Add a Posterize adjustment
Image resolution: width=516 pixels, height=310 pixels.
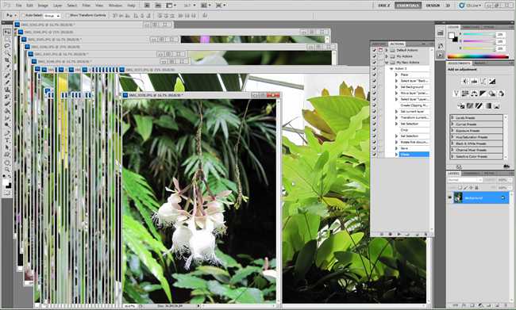(x=470, y=106)
